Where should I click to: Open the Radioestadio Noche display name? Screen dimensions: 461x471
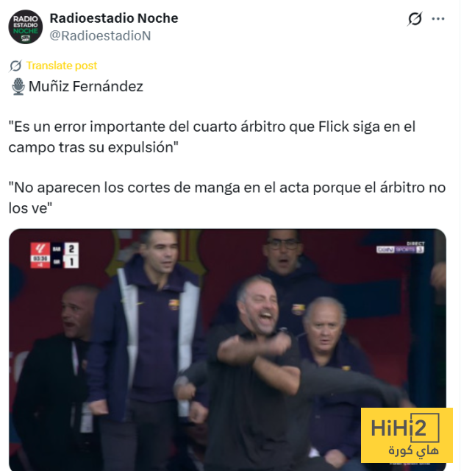tap(114, 18)
